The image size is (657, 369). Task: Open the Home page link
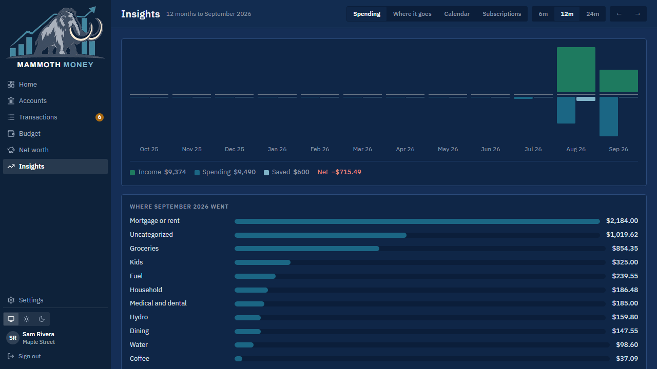(55, 85)
